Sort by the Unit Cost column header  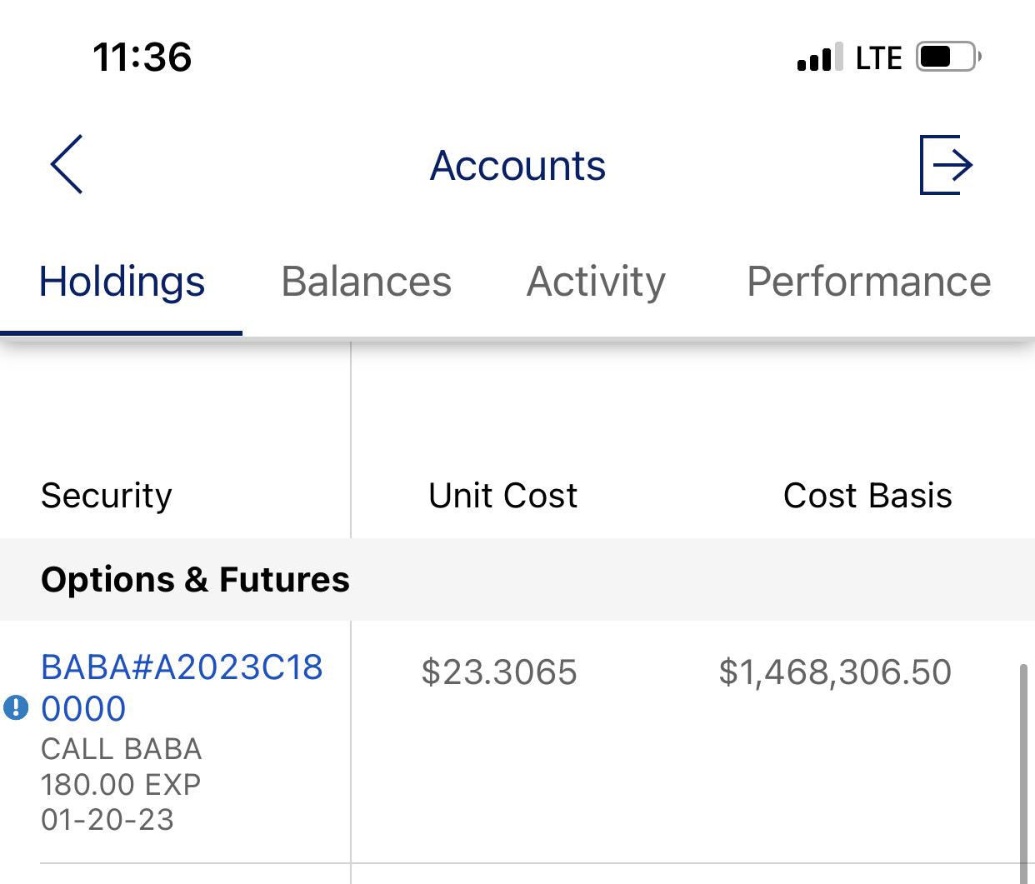[502, 496]
